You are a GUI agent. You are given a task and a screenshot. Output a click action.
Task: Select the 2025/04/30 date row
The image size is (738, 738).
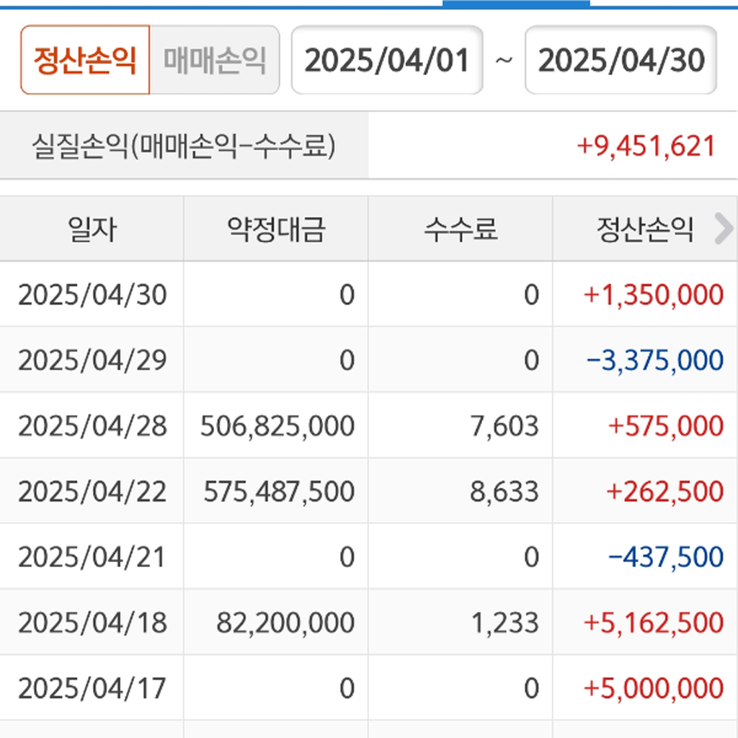[92, 295]
